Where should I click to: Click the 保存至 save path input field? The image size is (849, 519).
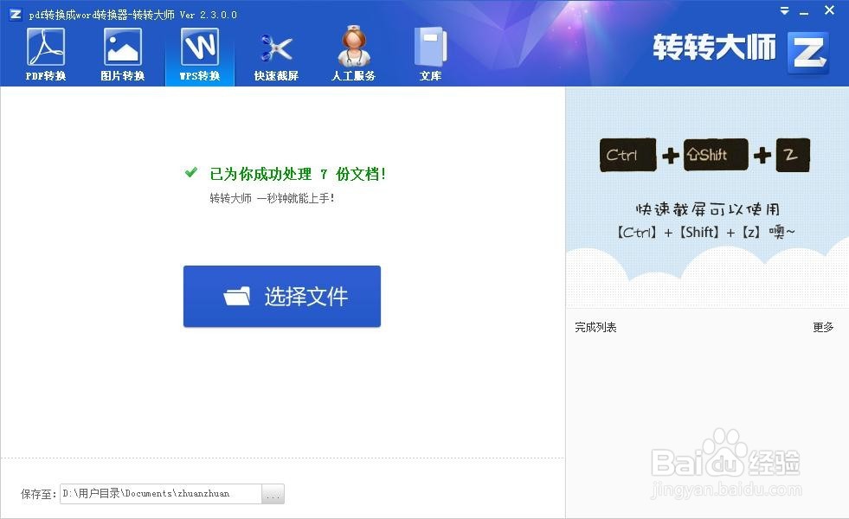point(160,493)
